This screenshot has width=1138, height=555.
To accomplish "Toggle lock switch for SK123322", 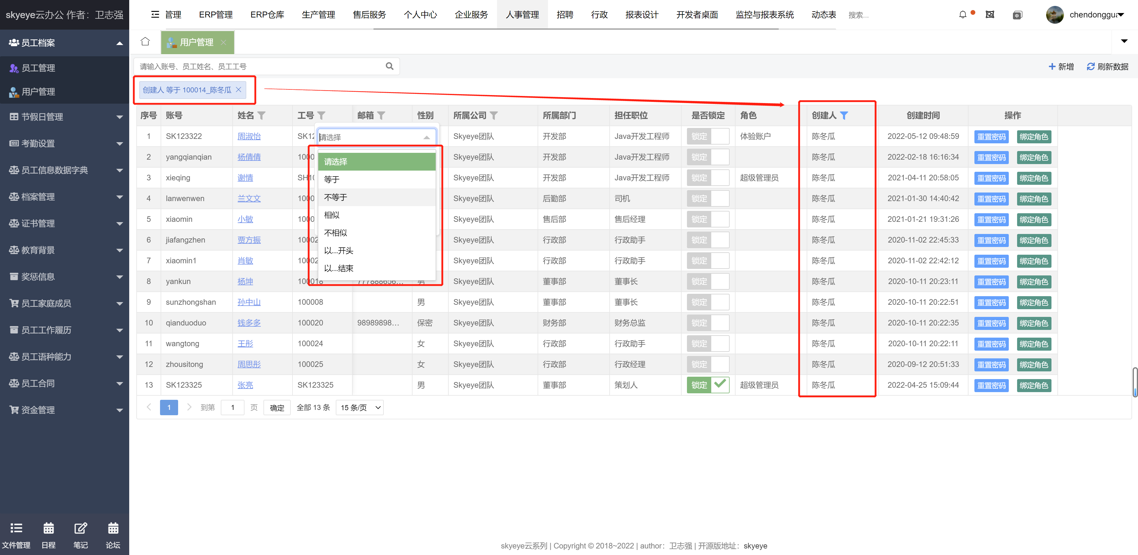I will click(708, 137).
